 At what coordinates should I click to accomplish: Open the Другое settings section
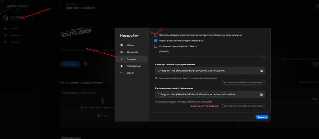(131, 73)
